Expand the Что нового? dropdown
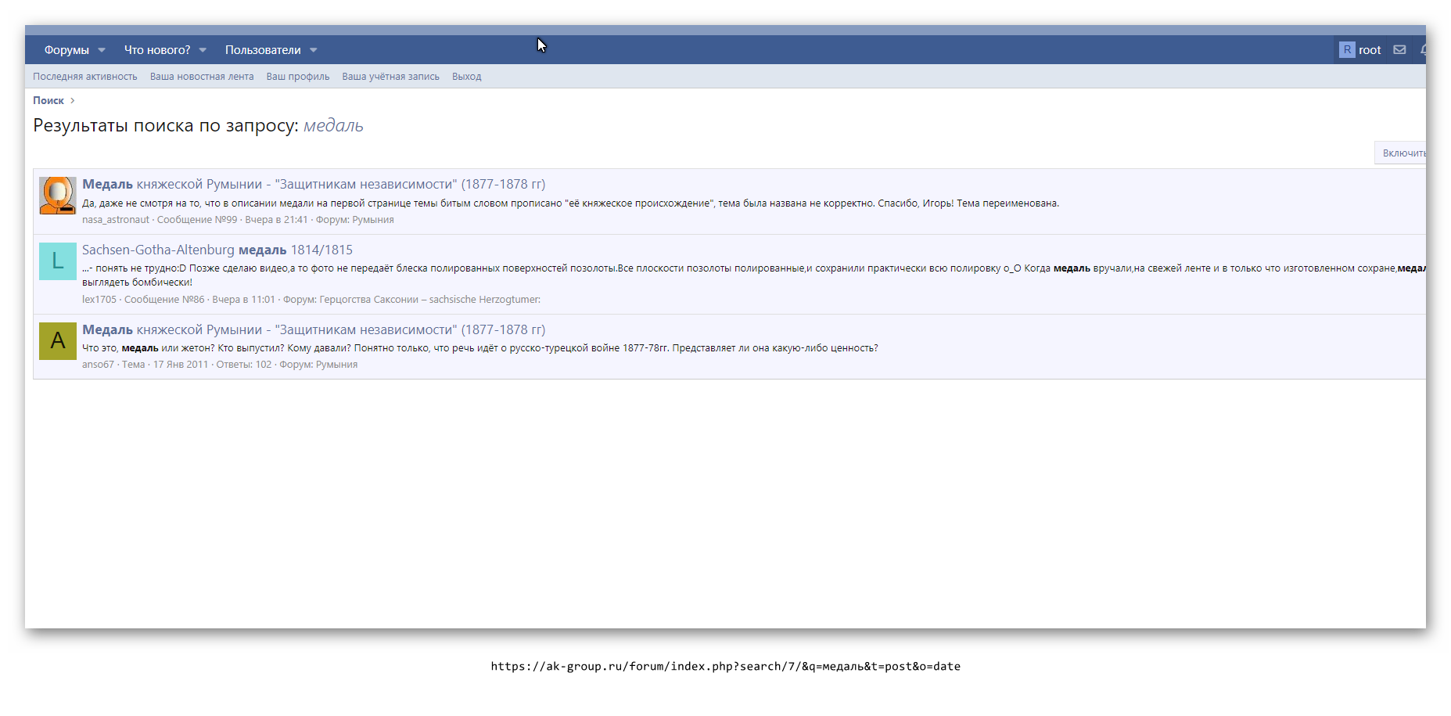This screenshot has height=716, width=1451. click(x=202, y=49)
